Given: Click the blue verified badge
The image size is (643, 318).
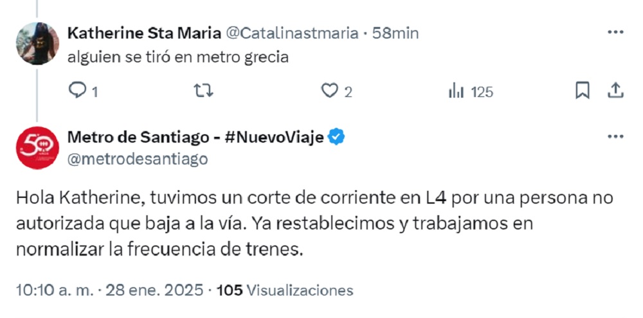Looking at the screenshot, I should point(336,137).
